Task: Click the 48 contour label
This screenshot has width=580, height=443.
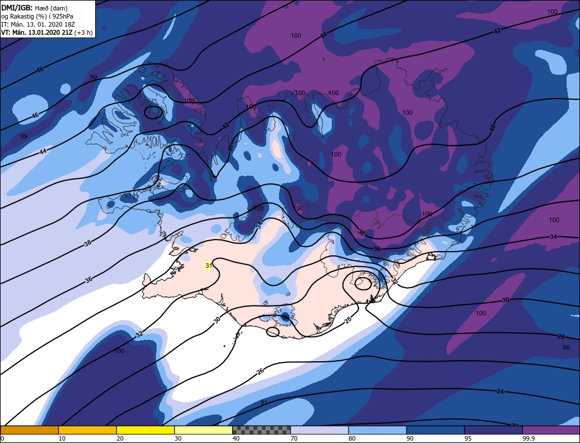Action: click(40, 69)
